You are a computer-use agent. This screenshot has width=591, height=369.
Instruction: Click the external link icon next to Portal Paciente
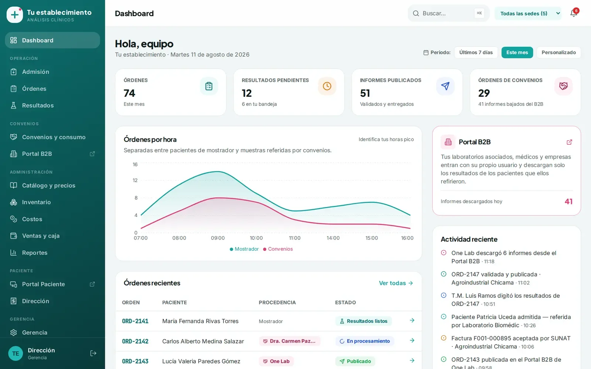(92, 284)
